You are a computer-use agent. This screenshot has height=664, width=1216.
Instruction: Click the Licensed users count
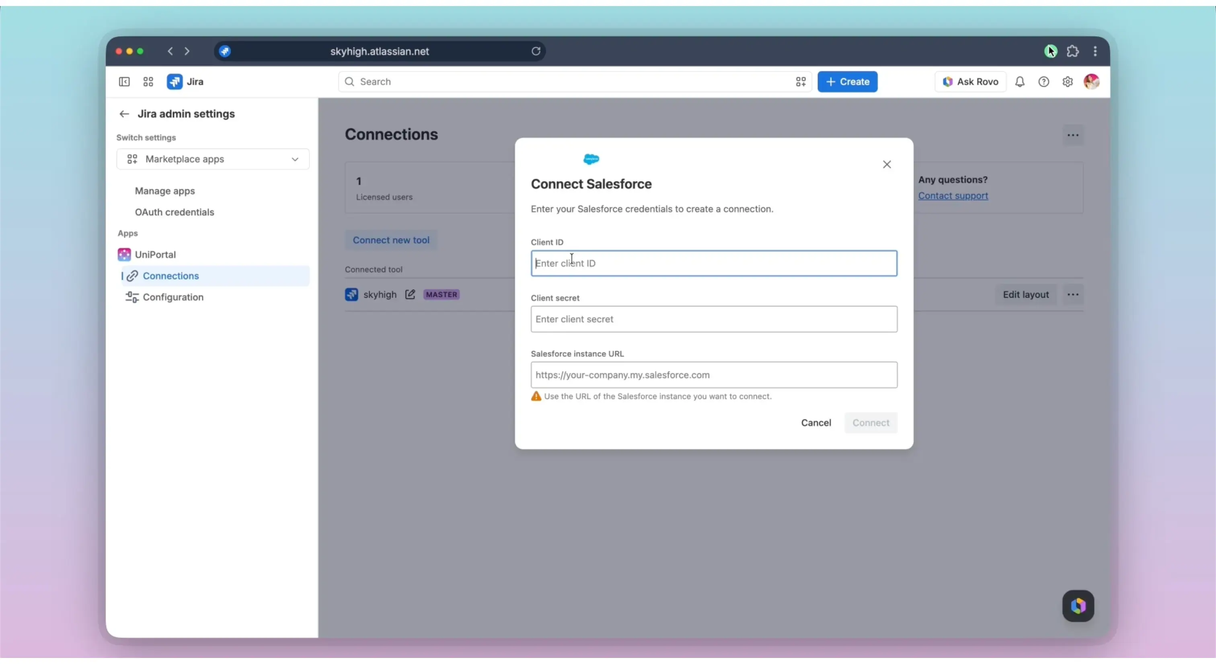(x=359, y=181)
